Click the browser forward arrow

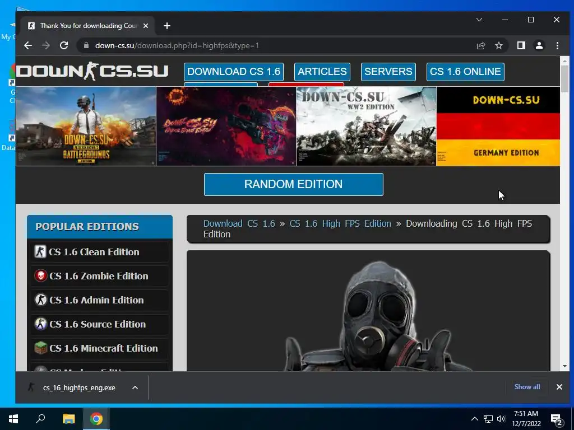(x=46, y=45)
